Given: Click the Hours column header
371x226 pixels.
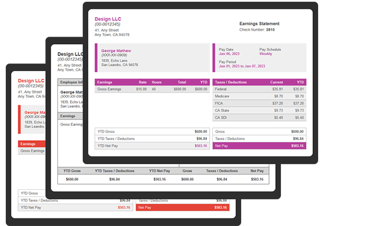Looking at the screenshot, I should (x=156, y=82).
